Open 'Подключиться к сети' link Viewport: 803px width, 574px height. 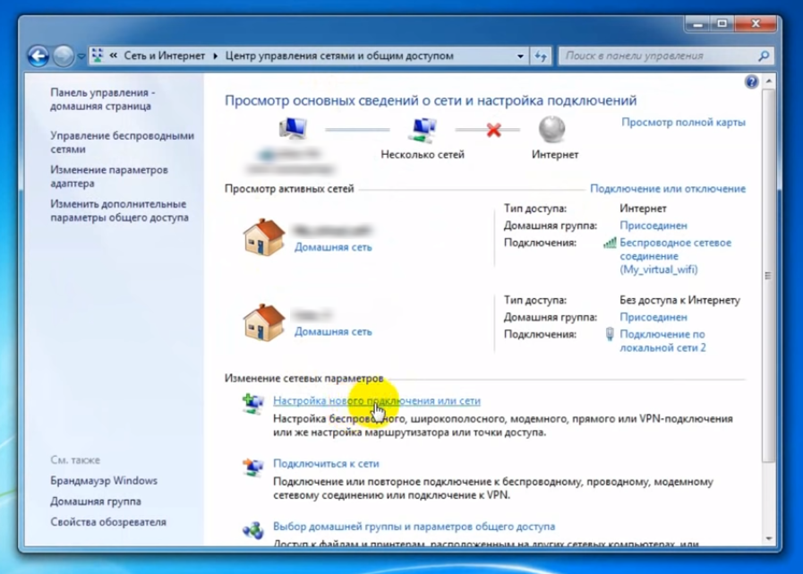click(326, 463)
